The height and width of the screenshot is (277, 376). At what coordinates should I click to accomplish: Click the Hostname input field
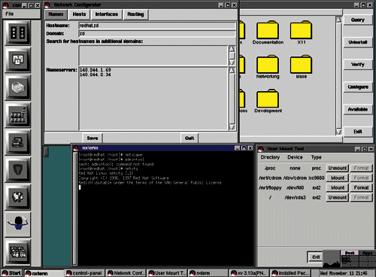point(157,26)
